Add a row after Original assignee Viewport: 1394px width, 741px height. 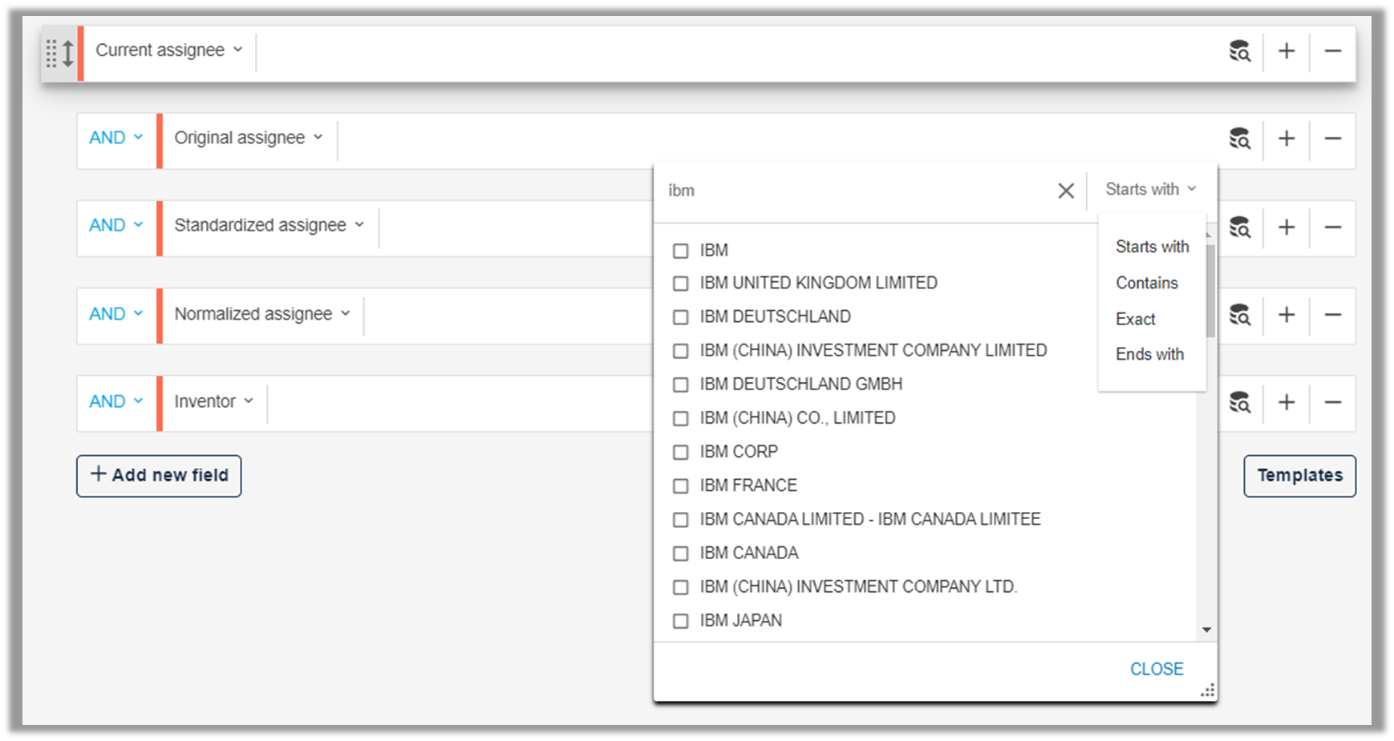(x=1287, y=139)
